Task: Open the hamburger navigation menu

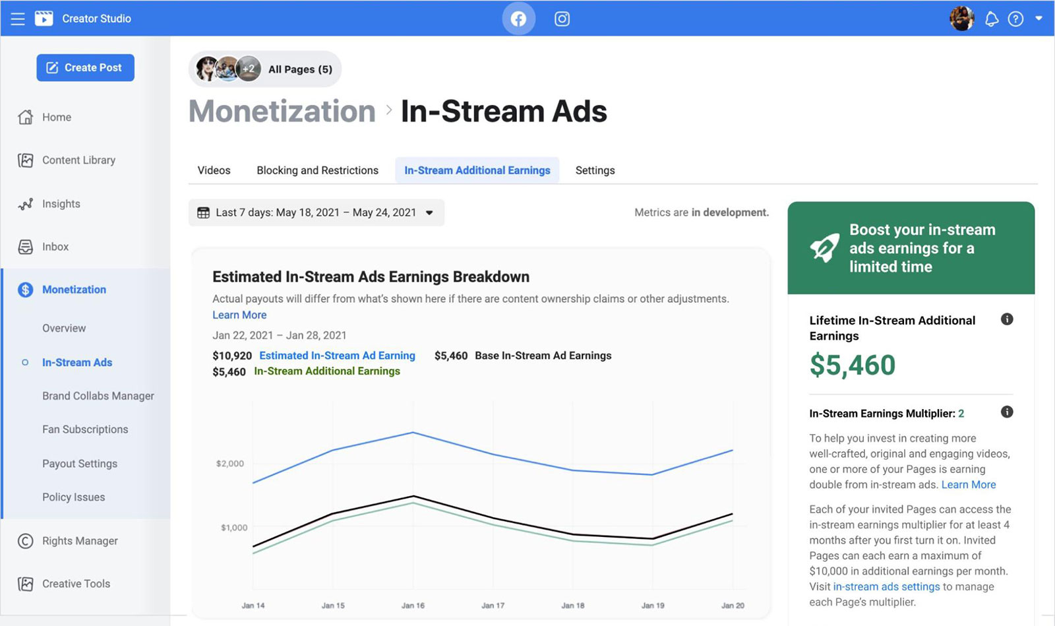Action: point(18,18)
